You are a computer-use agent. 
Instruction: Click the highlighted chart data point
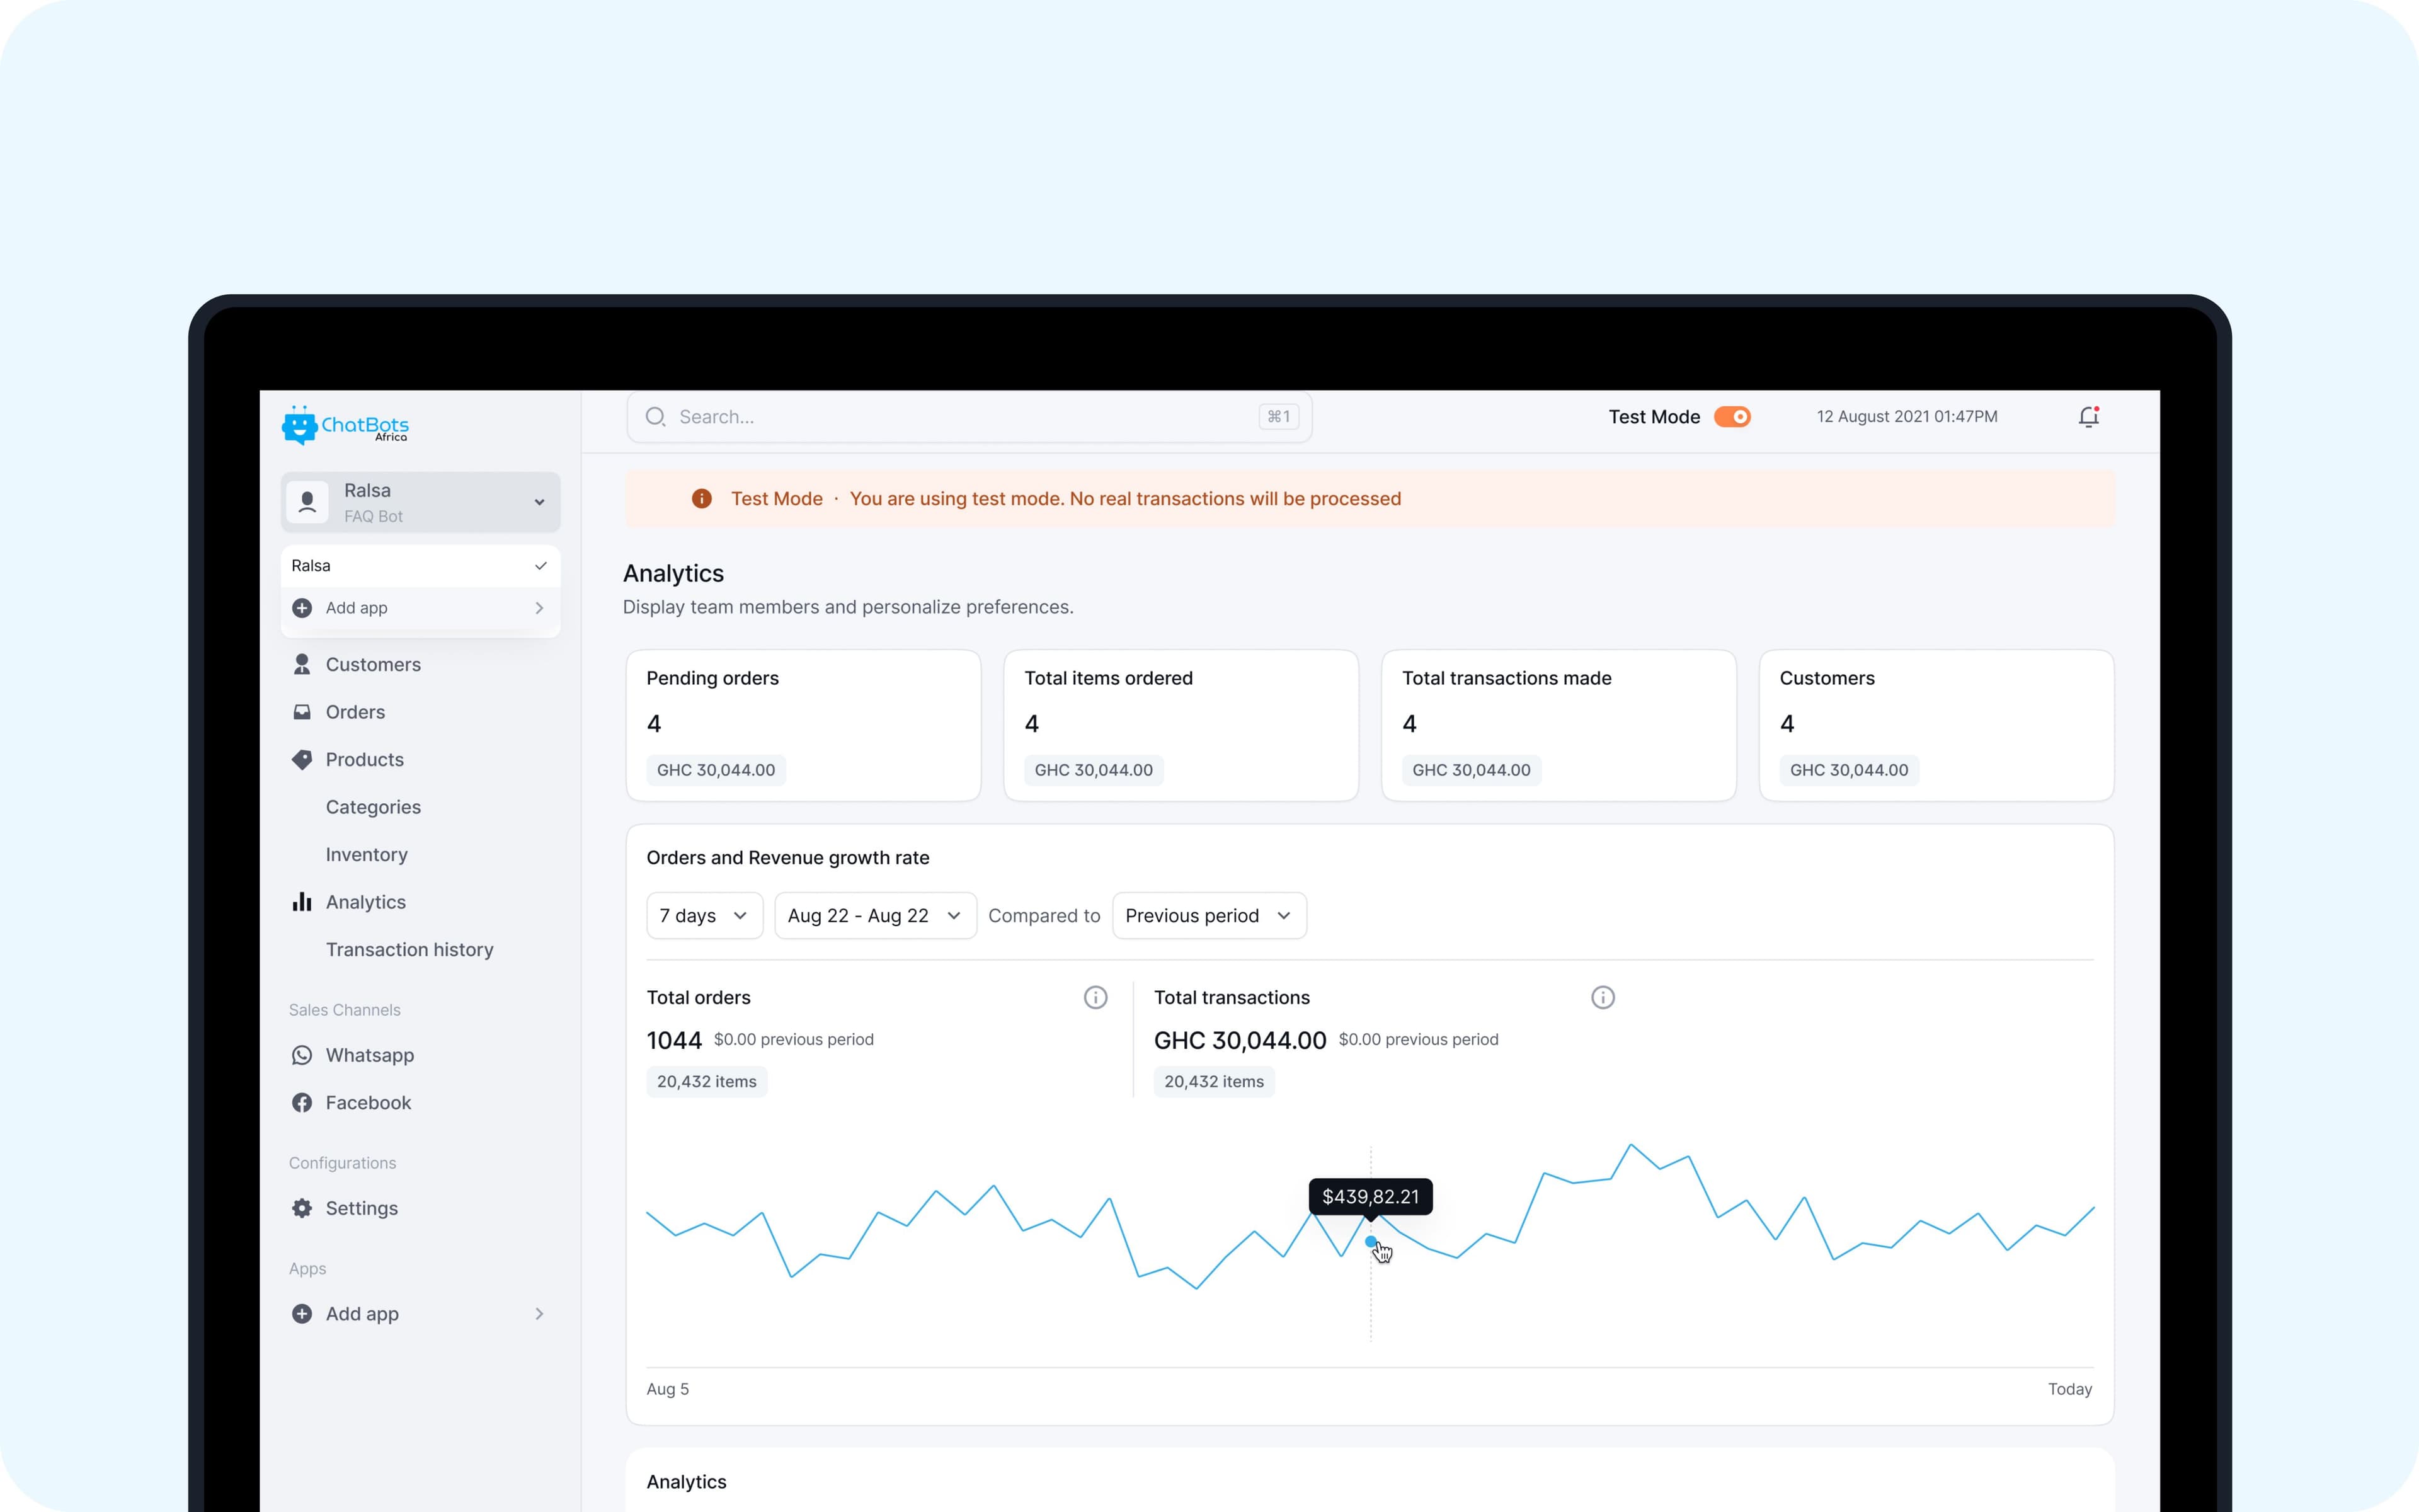click(1370, 1241)
